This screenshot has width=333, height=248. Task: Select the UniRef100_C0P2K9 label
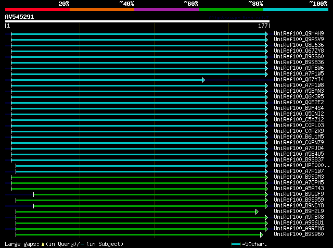coord(299,131)
